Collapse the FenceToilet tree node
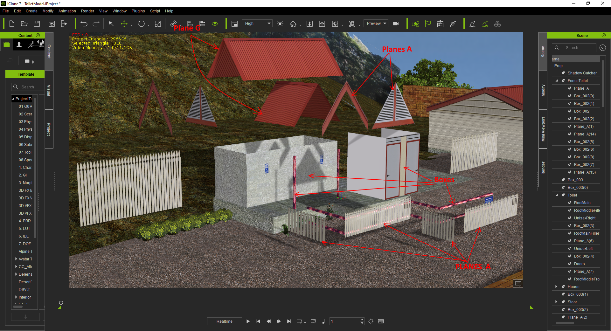This screenshot has height=331, width=611. [557, 81]
